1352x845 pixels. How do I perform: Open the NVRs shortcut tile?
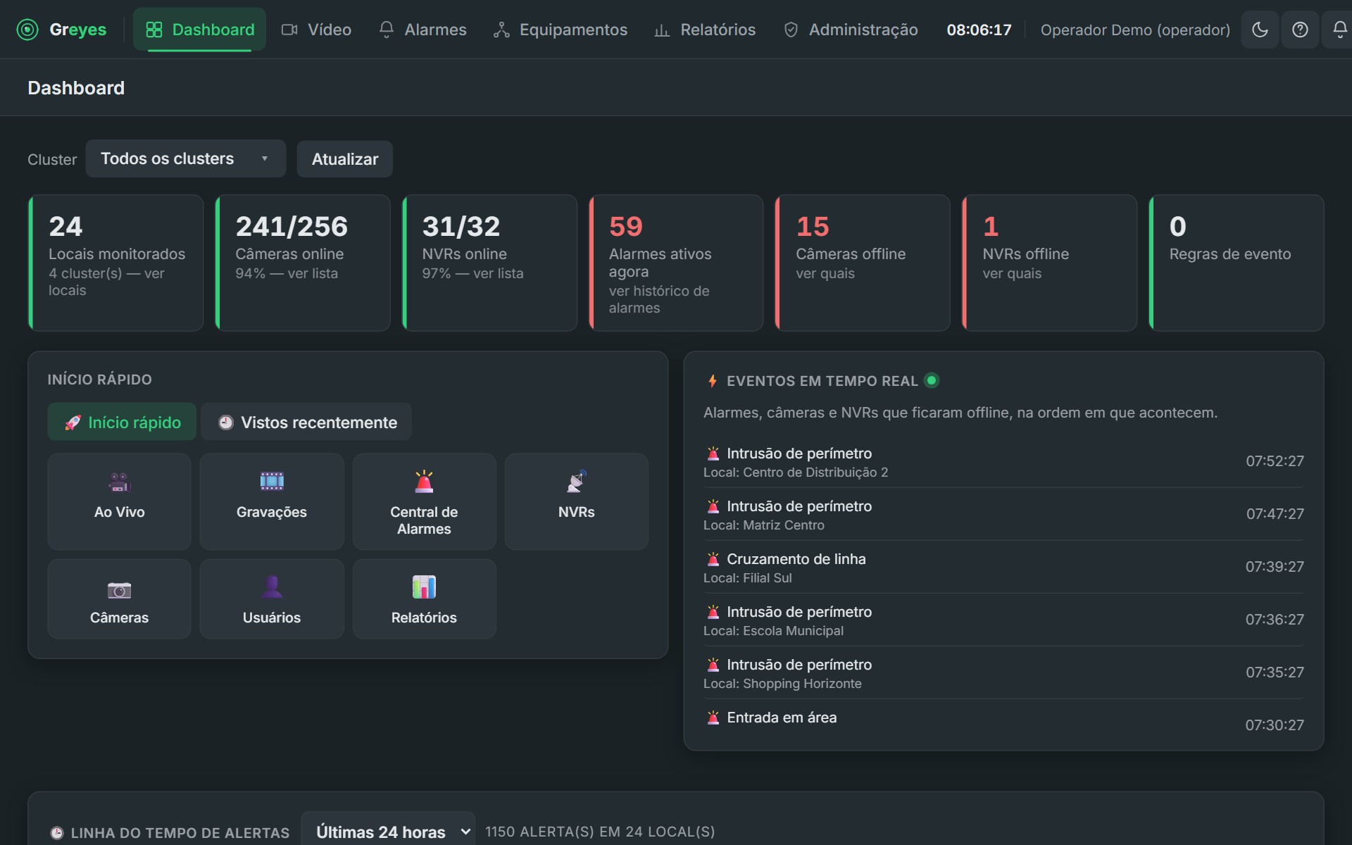click(x=576, y=501)
